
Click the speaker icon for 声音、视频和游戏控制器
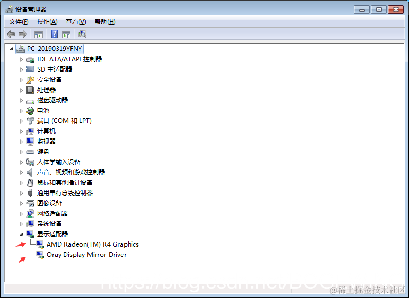tap(30, 172)
